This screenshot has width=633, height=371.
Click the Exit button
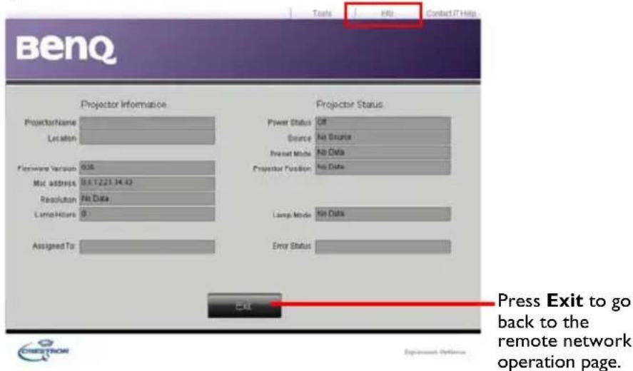[x=244, y=305]
